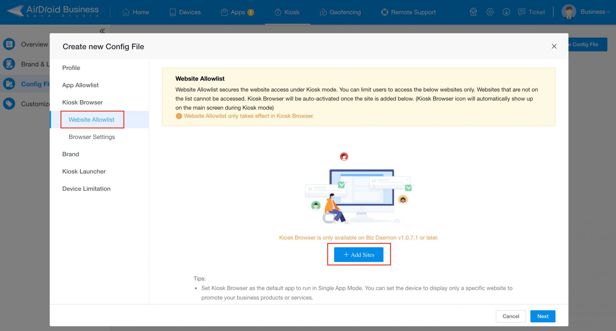Click the Customize tag icon in sidebar
Image resolution: width=616 pixels, height=331 pixels.
tap(9, 104)
